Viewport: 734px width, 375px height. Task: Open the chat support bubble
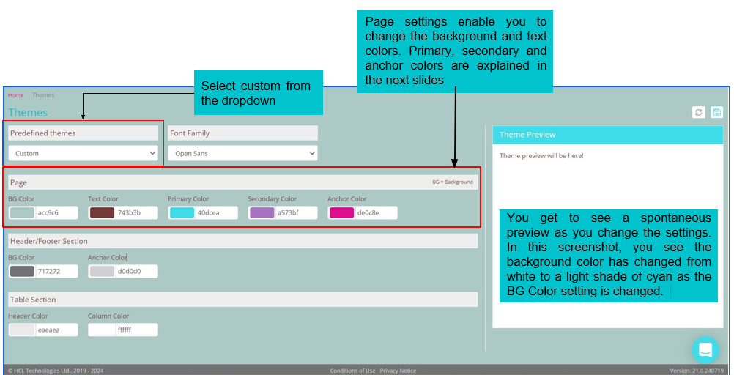[x=705, y=349]
